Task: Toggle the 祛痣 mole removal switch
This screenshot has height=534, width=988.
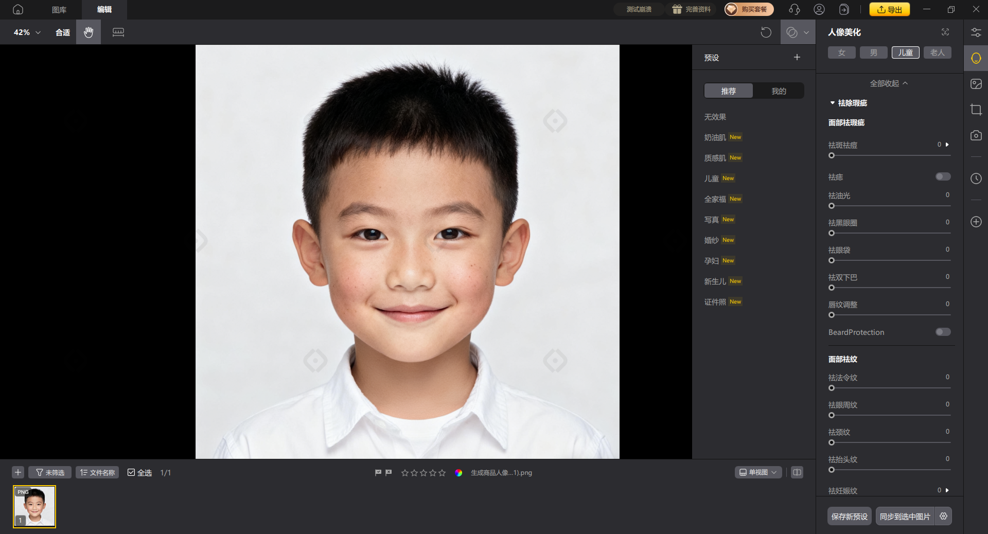Action: [x=943, y=177]
